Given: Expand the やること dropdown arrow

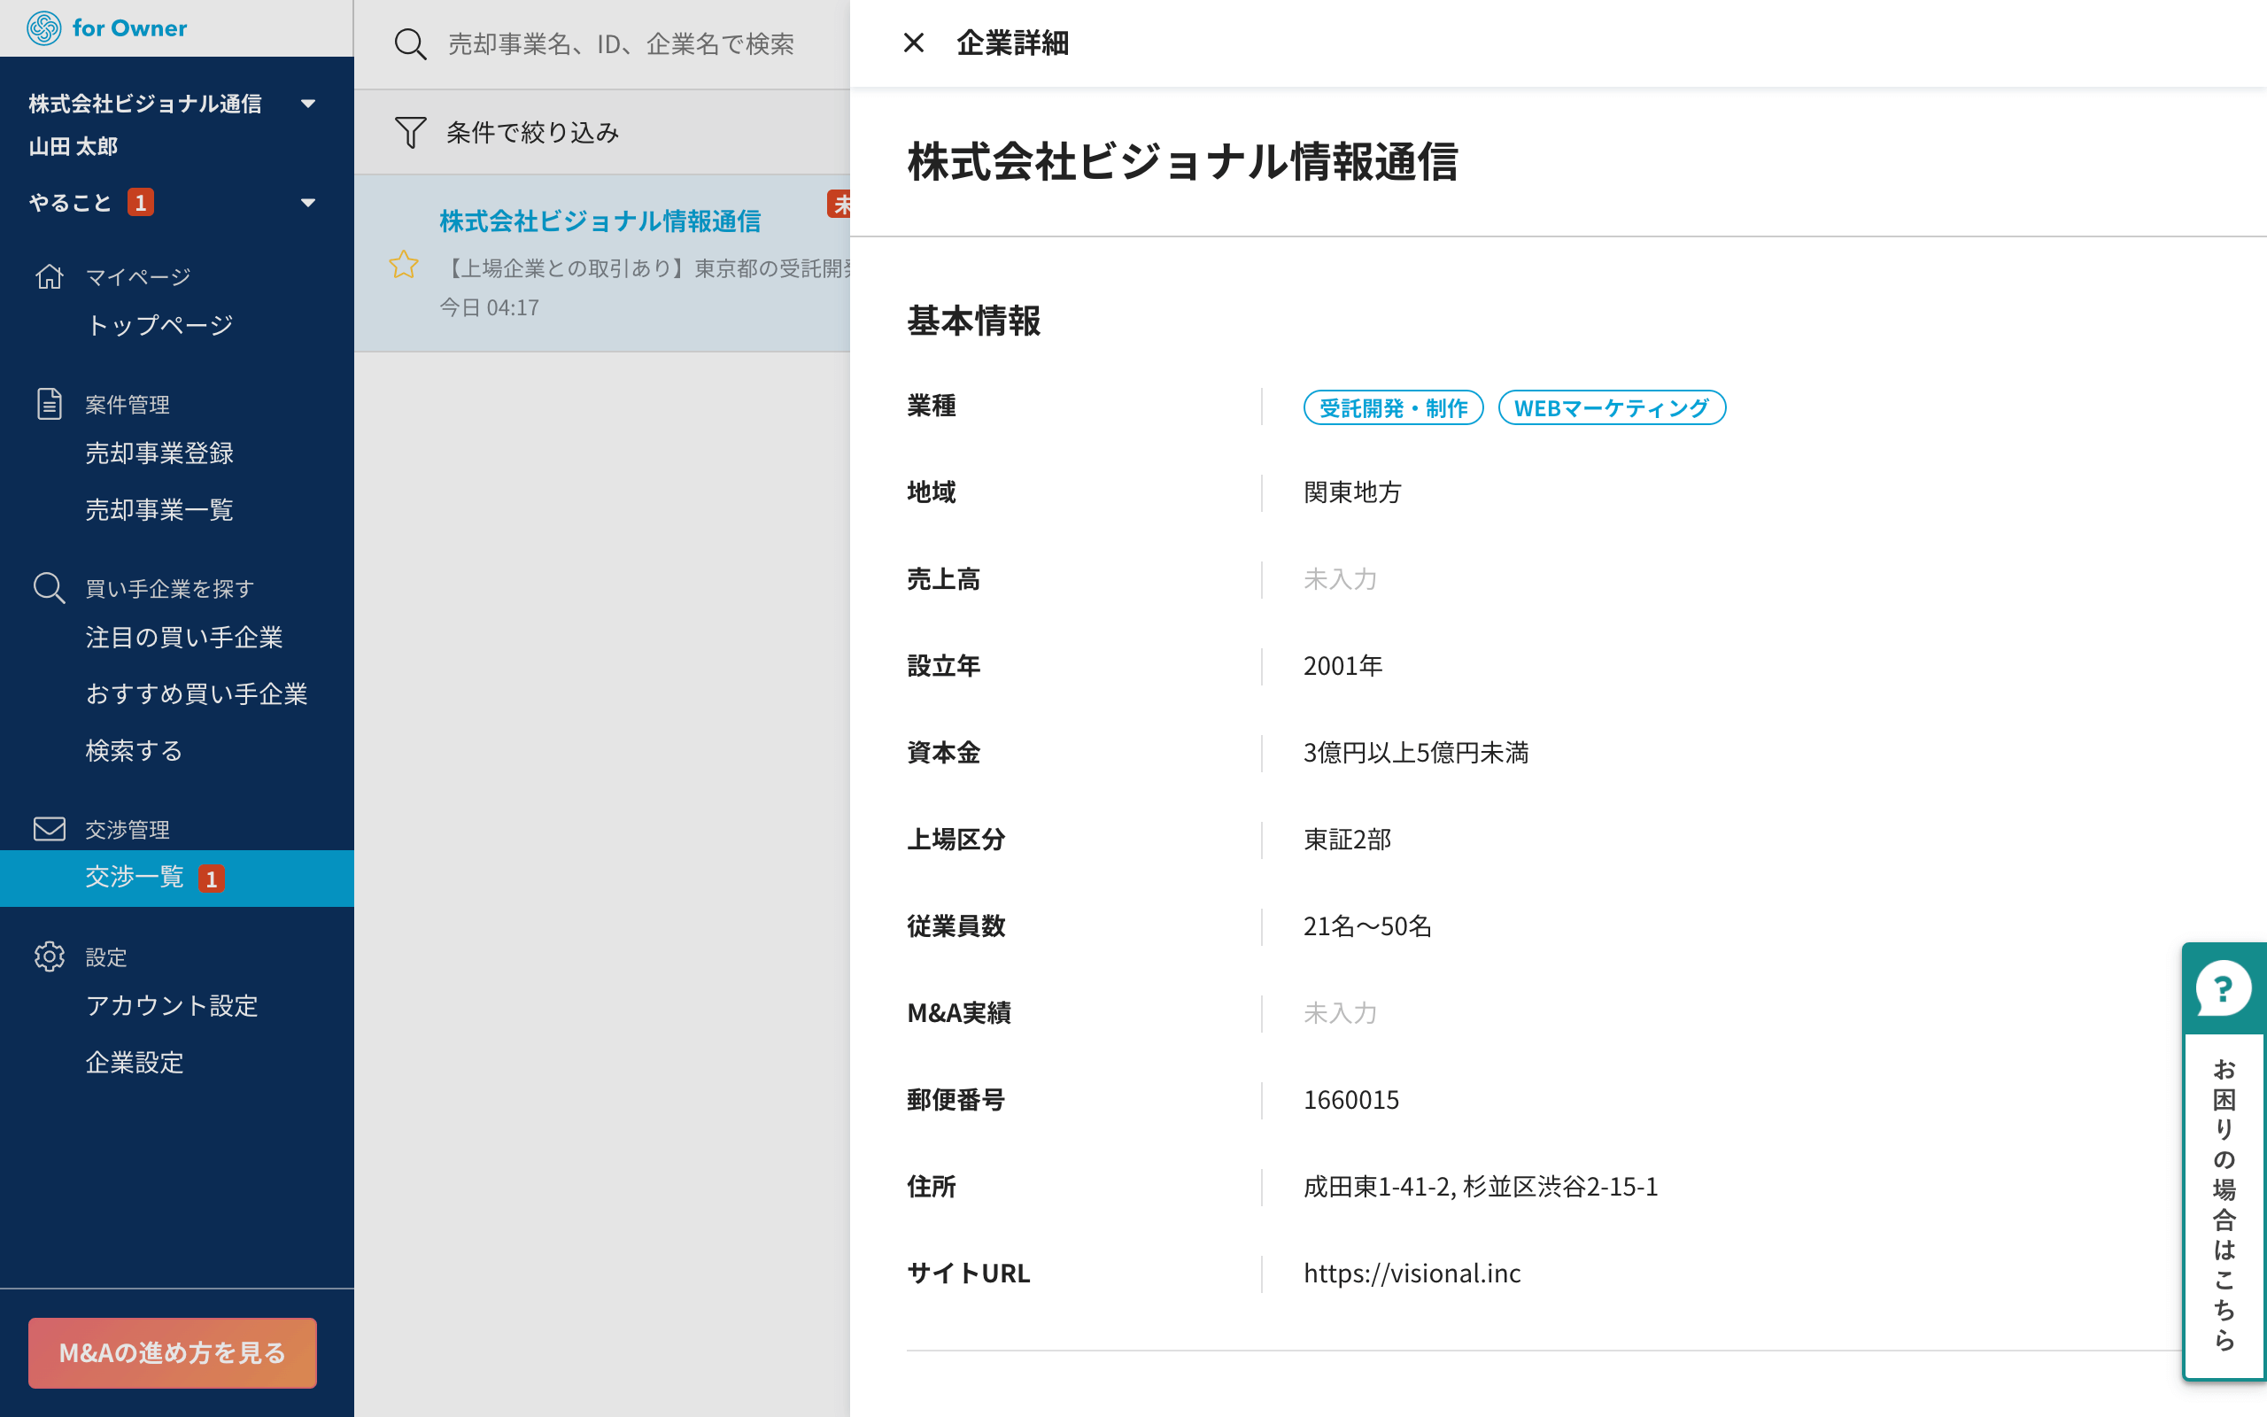Looking at the screenshot, I should (x=307, y=203).
